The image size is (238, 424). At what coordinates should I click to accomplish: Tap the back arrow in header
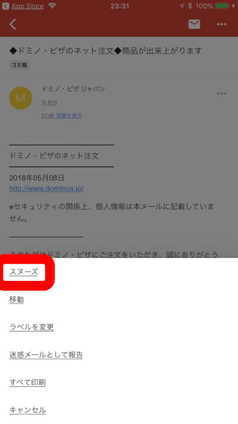pyautogui.click(x=13, y=24)
